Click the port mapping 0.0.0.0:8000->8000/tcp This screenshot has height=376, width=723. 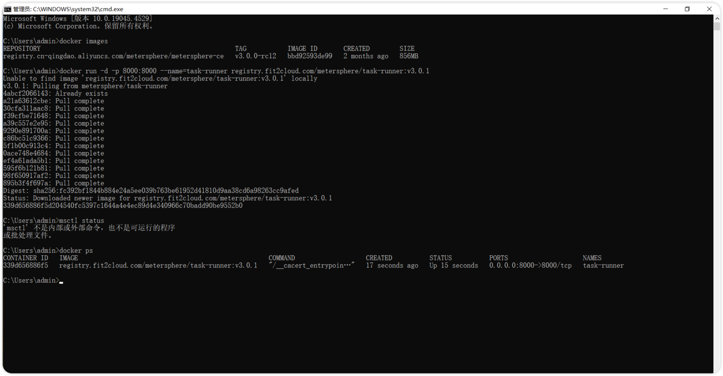point(530,265)
